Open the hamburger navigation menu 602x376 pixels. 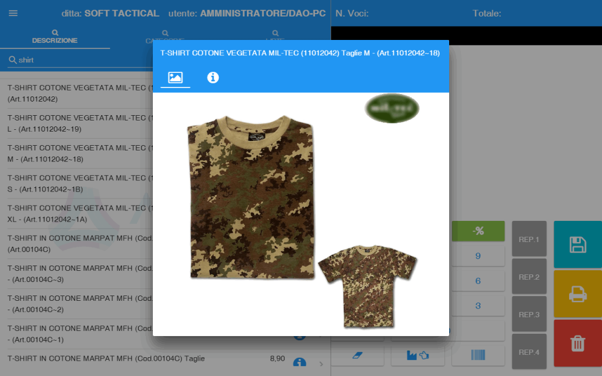click(13, 14)
